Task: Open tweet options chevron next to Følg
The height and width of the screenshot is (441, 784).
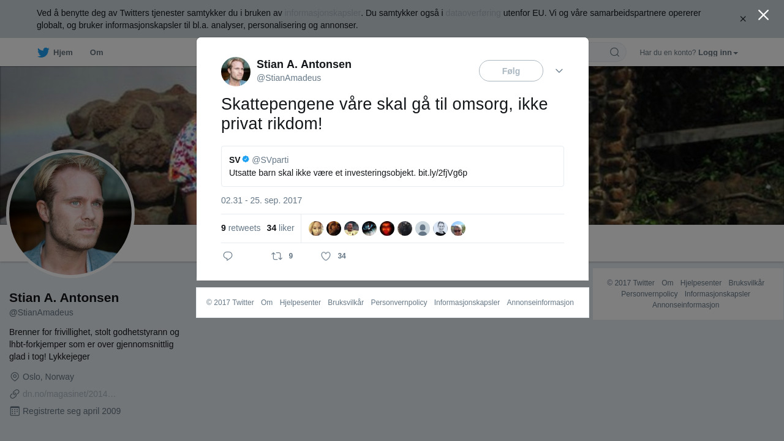Action: point(559,71)
